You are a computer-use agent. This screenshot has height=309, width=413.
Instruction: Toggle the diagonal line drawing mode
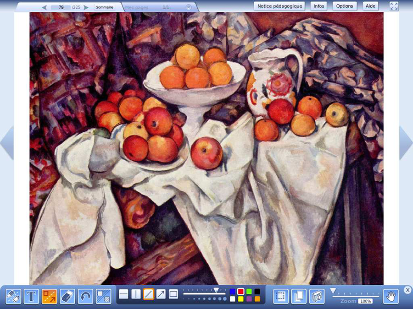(x=149, y=295)
